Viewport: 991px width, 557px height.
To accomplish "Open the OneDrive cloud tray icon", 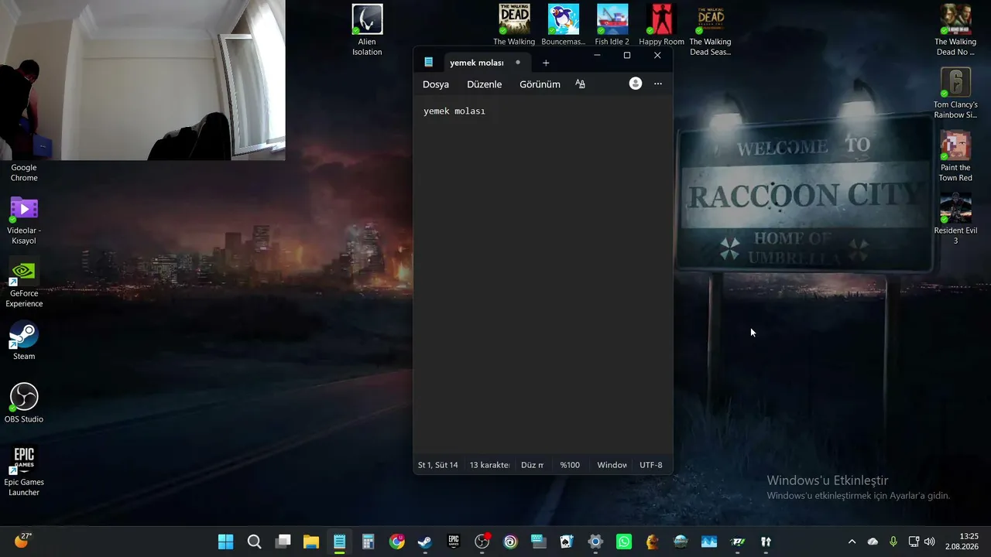I will (873, 542).
